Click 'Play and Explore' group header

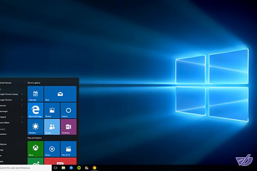pos(34,138)
